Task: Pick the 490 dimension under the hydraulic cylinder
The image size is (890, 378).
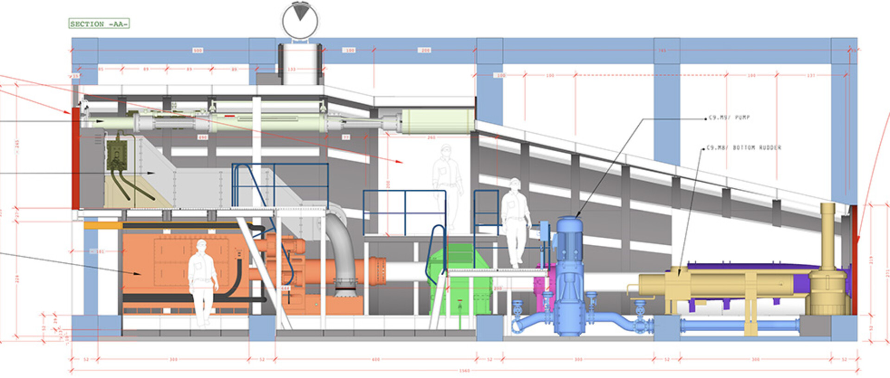Action: point(202,137)
